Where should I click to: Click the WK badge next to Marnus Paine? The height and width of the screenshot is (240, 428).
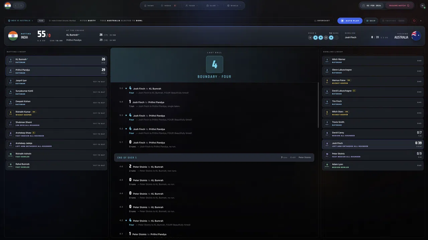pos(349,80)
